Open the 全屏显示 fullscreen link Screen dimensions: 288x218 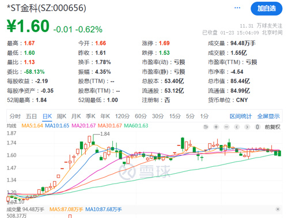click(x=268, y=116)
